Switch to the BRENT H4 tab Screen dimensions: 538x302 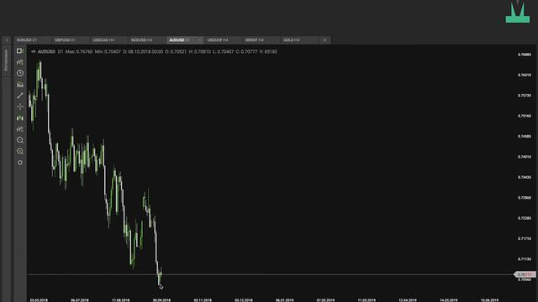pos(261,40)
